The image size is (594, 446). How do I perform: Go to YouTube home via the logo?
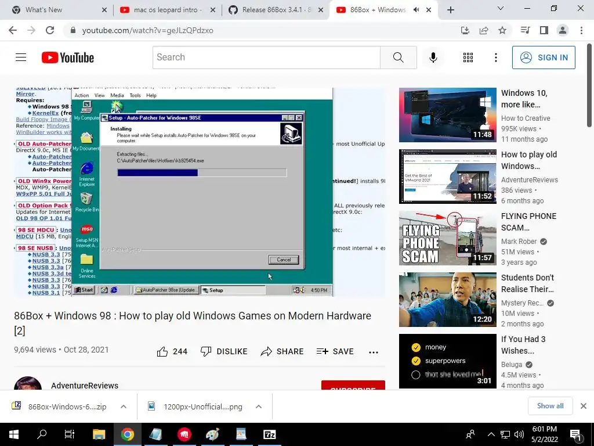coord(68,57)
